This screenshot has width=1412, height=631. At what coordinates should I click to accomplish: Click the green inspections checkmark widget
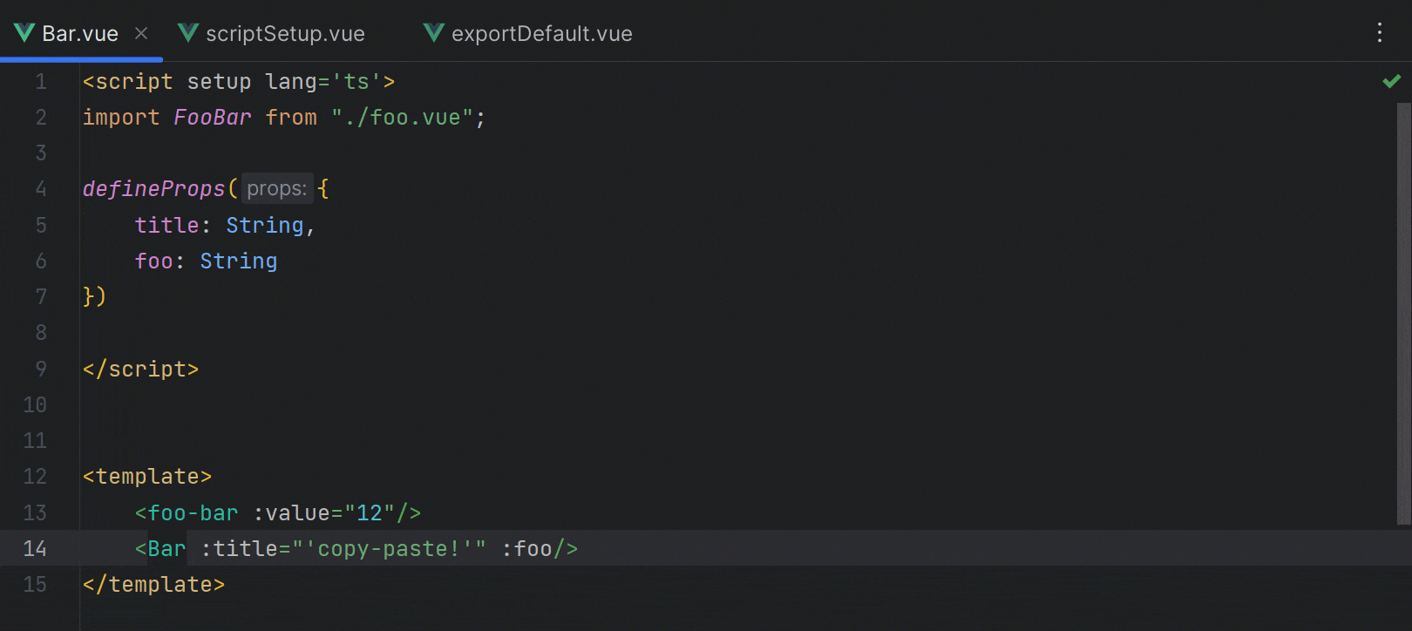(x=1391, y=80)
